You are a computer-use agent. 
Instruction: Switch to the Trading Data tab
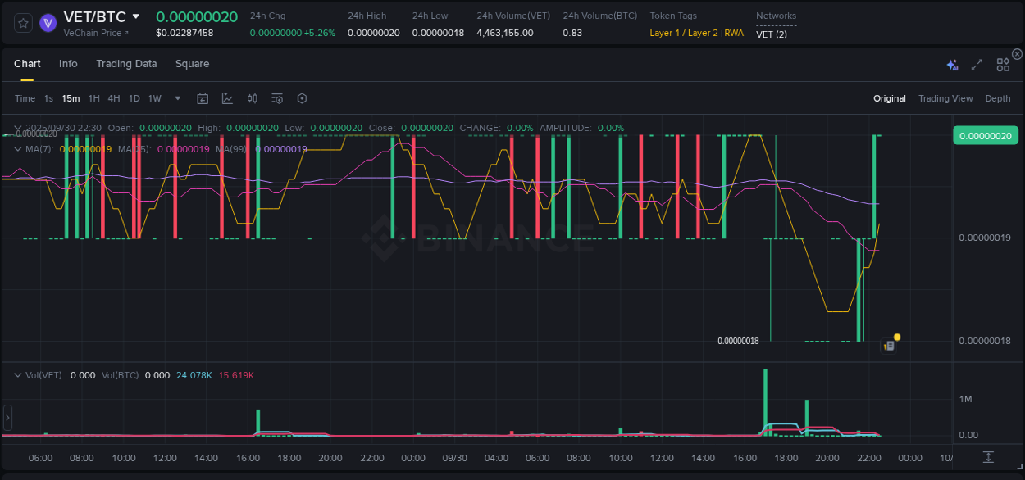point(126,63)
